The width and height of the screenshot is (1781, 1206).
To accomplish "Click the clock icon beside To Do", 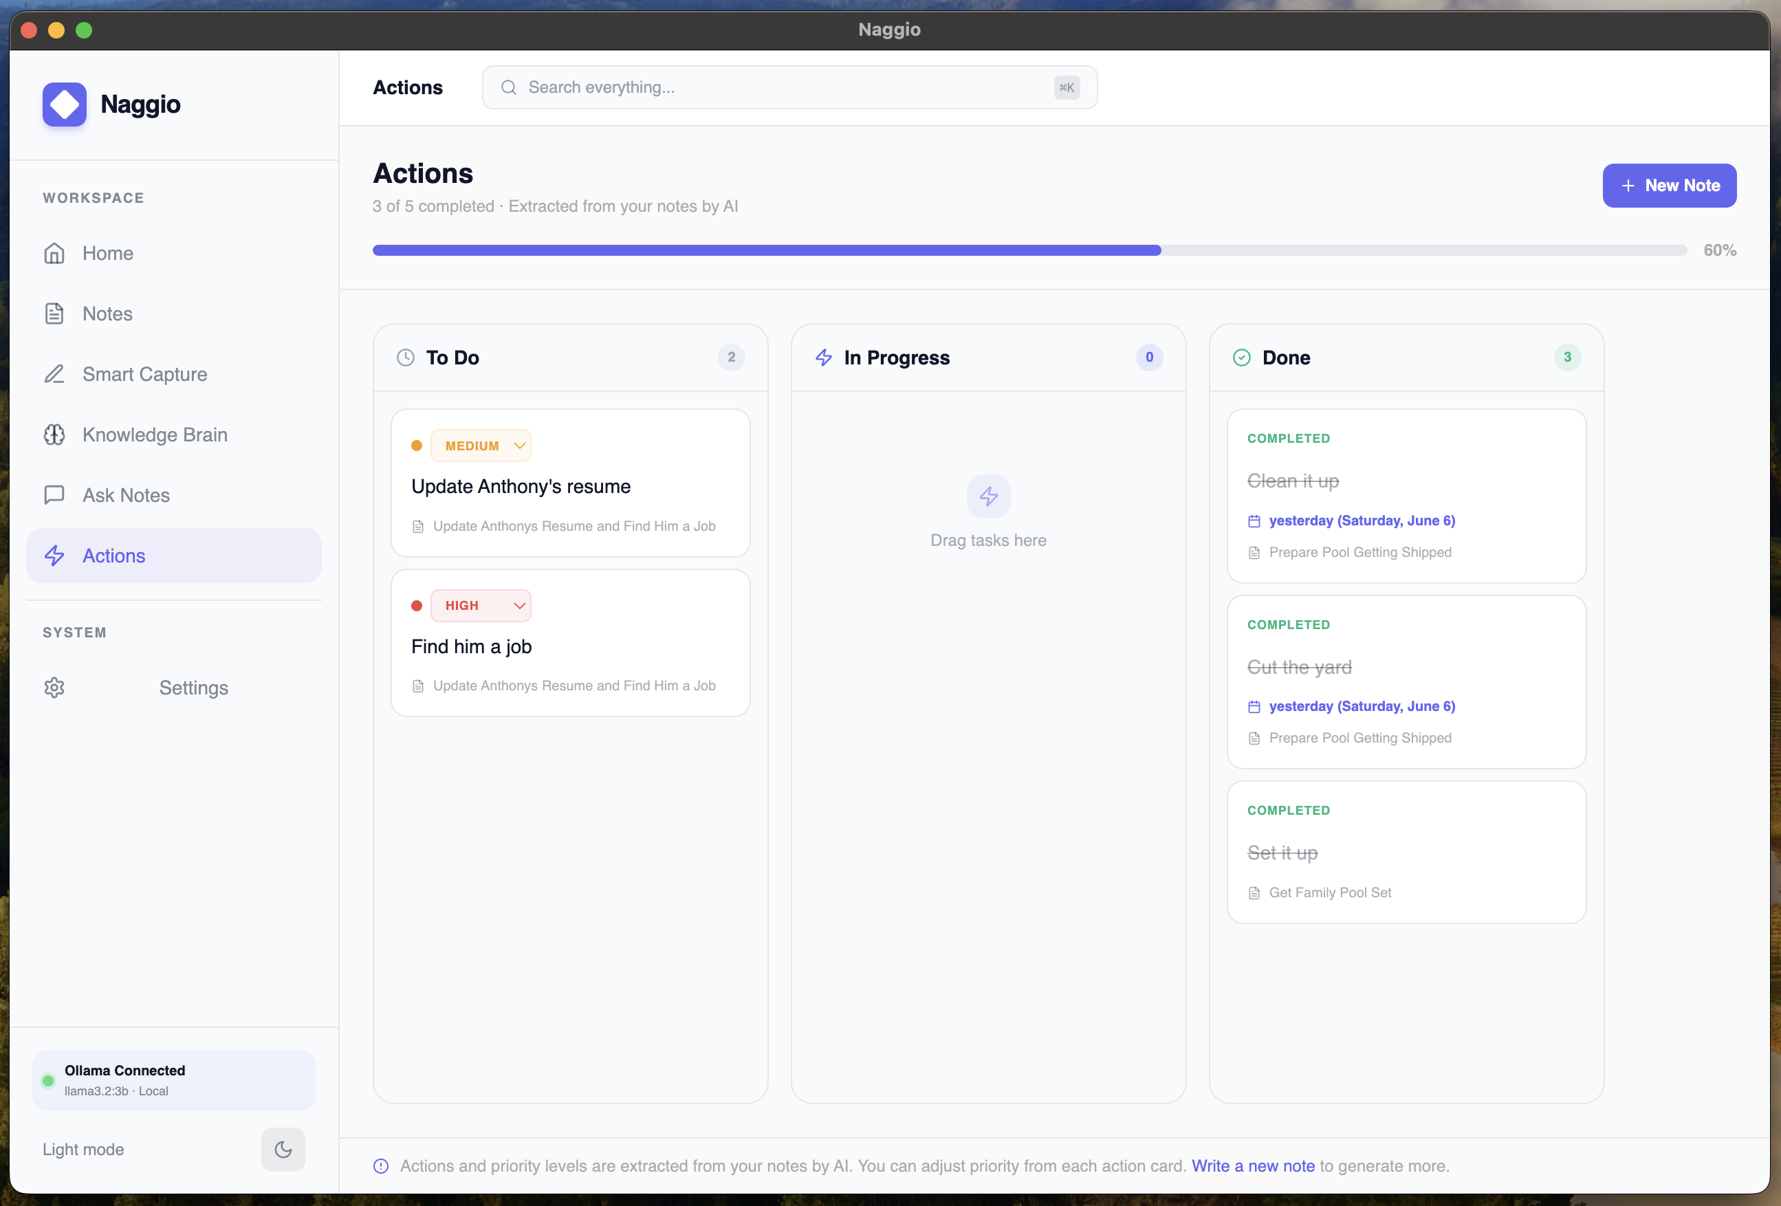I will pos(406,358).
